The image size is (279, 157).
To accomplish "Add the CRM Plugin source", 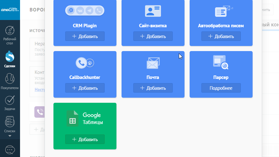I will [85, 36].
